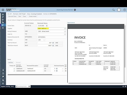This screenshot has width=127, height=95.
Task: Click the flag sidebar icon
Action: pyautogui.click(x=3, y=77)
